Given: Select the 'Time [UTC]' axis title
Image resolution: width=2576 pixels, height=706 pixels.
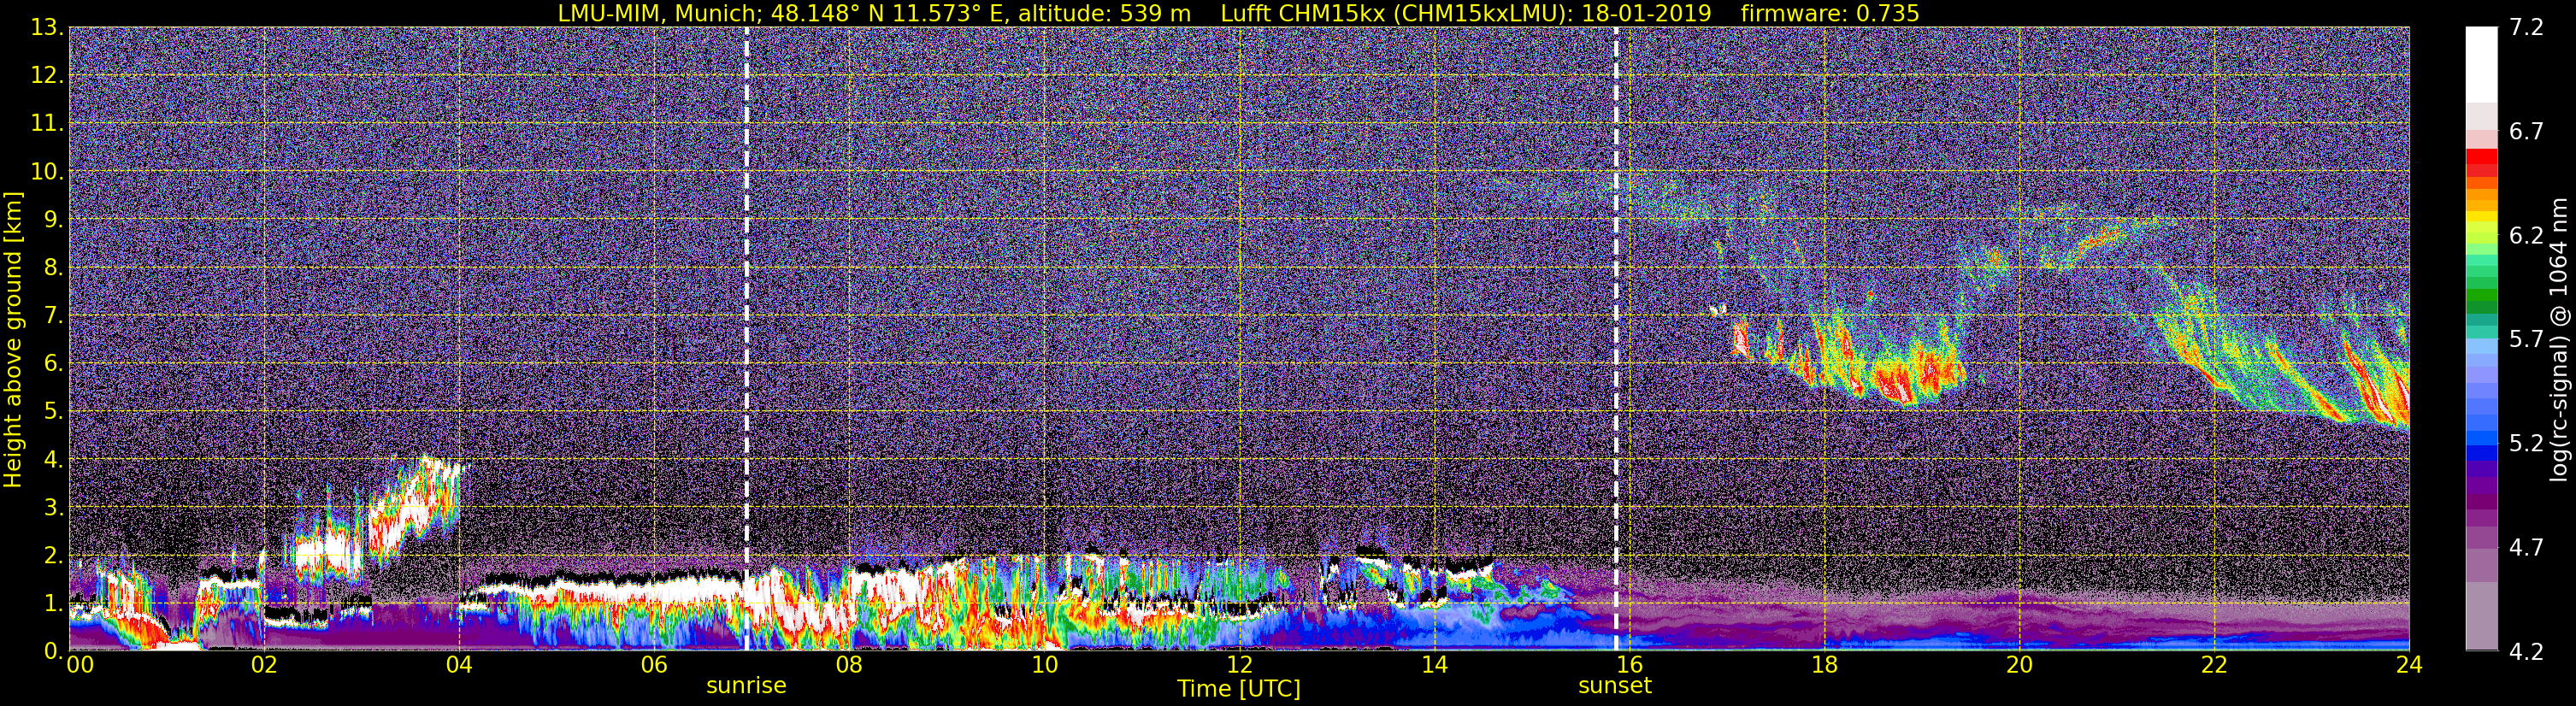Looking at the screenshot, I should point(1239,689).
